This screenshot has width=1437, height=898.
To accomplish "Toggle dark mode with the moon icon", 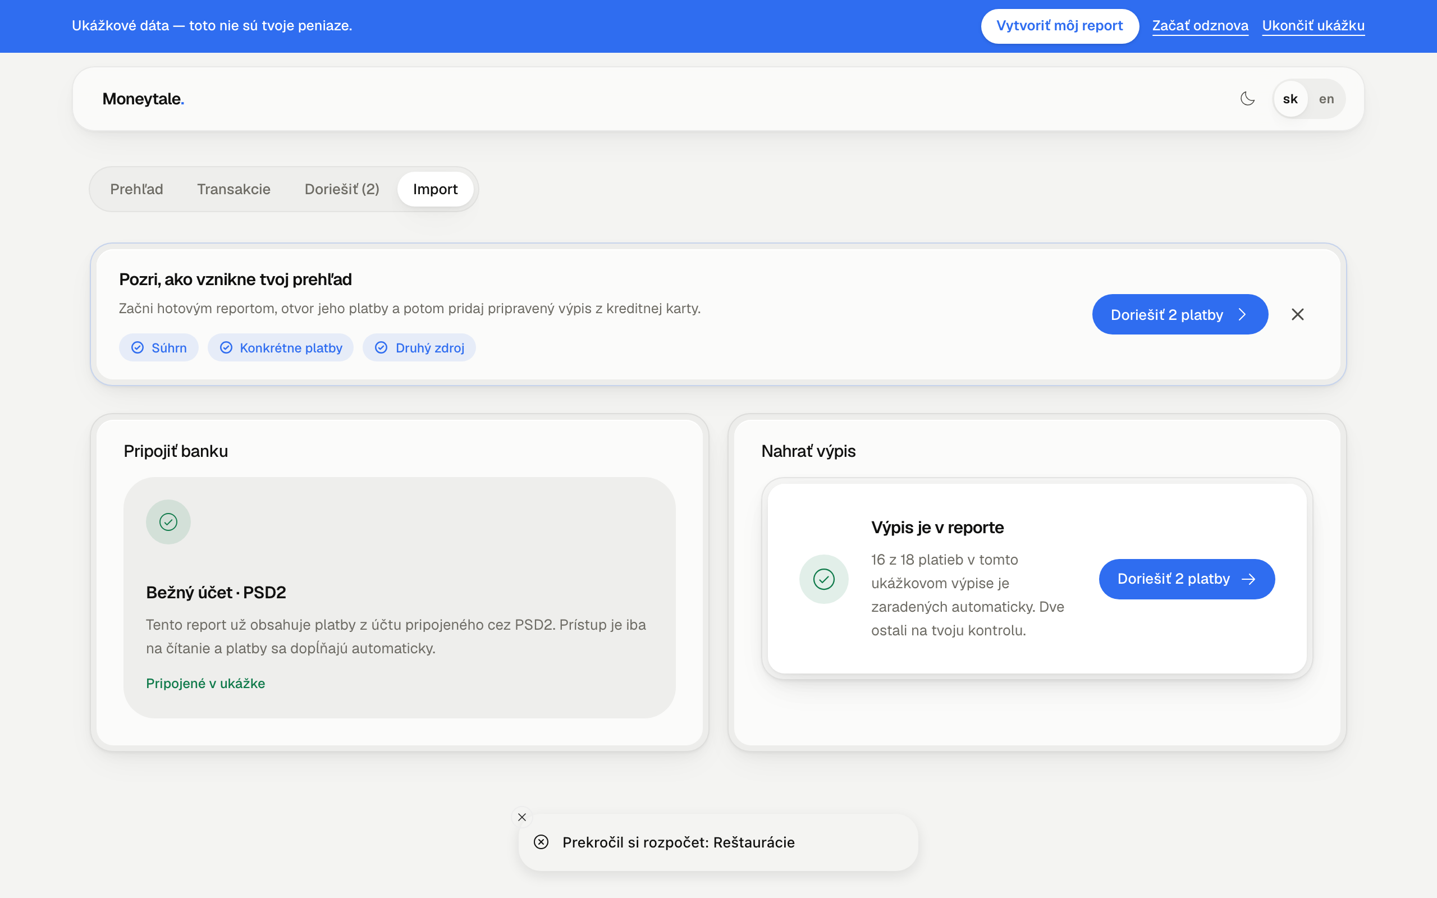I will point(1248,99).
